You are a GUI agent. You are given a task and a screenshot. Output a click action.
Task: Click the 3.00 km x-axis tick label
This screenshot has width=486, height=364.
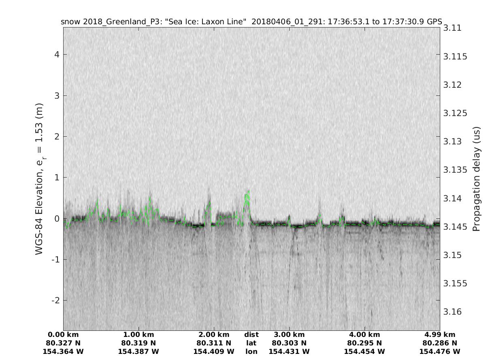(x=289, y=334)
